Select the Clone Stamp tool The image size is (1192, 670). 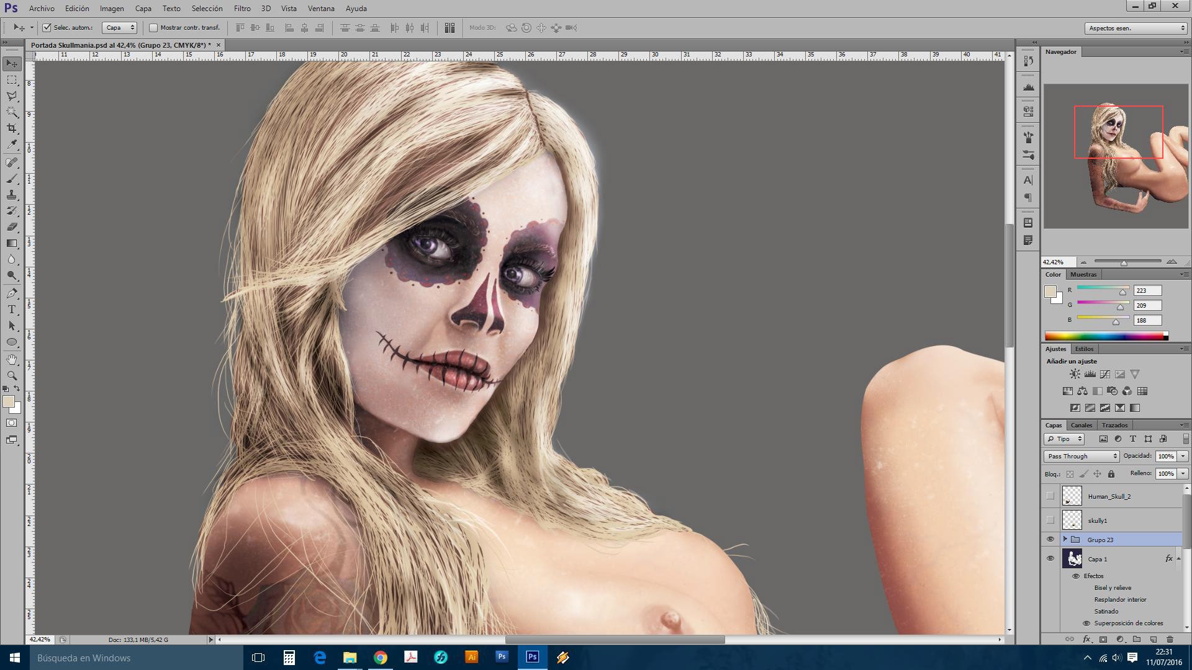pos(12,195)
